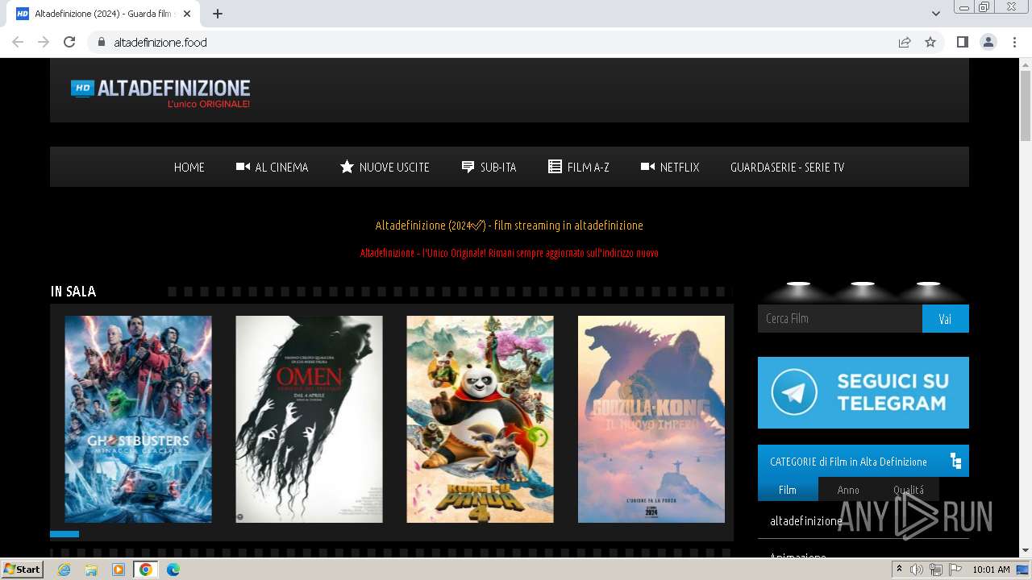
Task: Open the browser side panel icon
Action: 963,42
